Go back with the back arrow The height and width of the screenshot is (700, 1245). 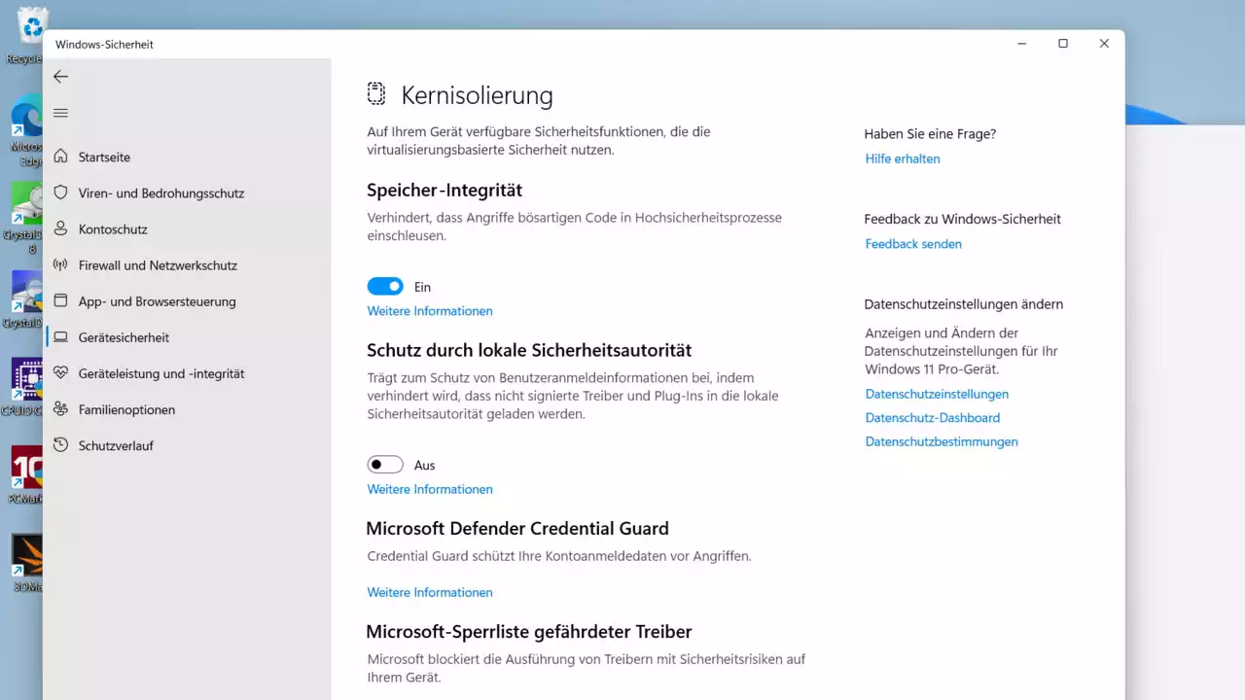[60, 77]
